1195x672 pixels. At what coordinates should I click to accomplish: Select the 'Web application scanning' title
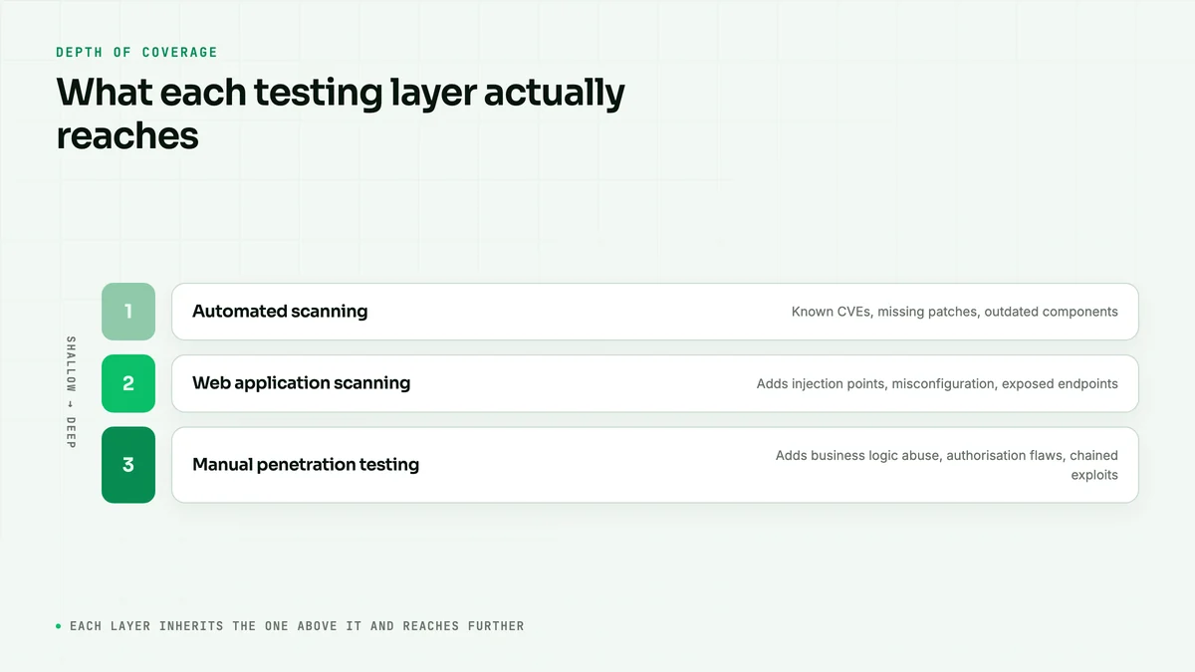(x=301, y=383)
